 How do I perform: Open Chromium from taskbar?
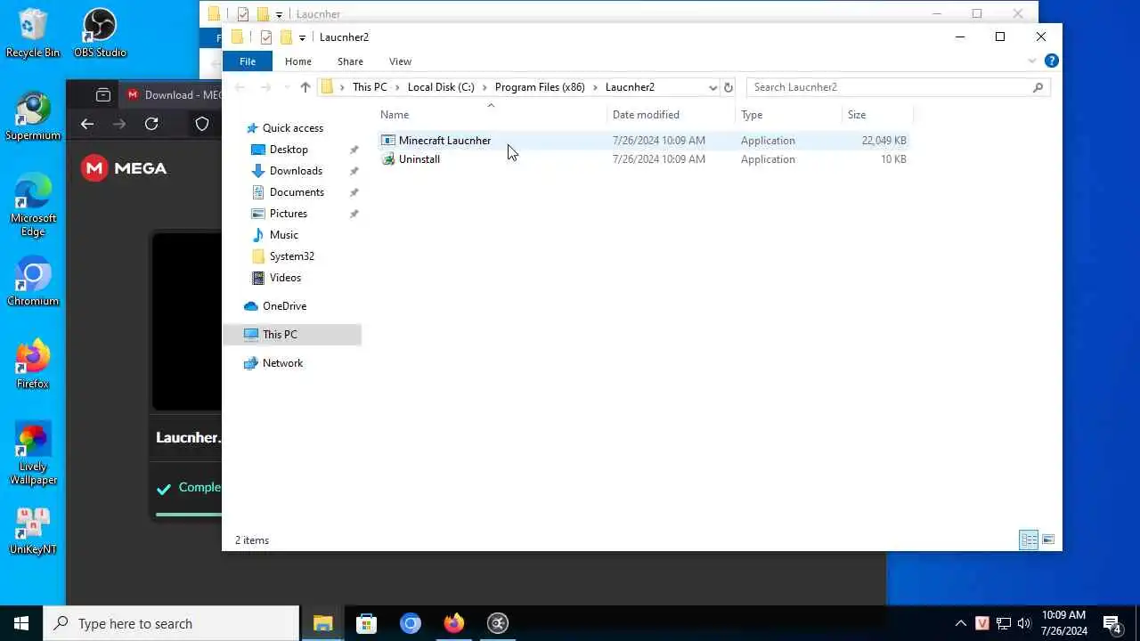[410, 623]
